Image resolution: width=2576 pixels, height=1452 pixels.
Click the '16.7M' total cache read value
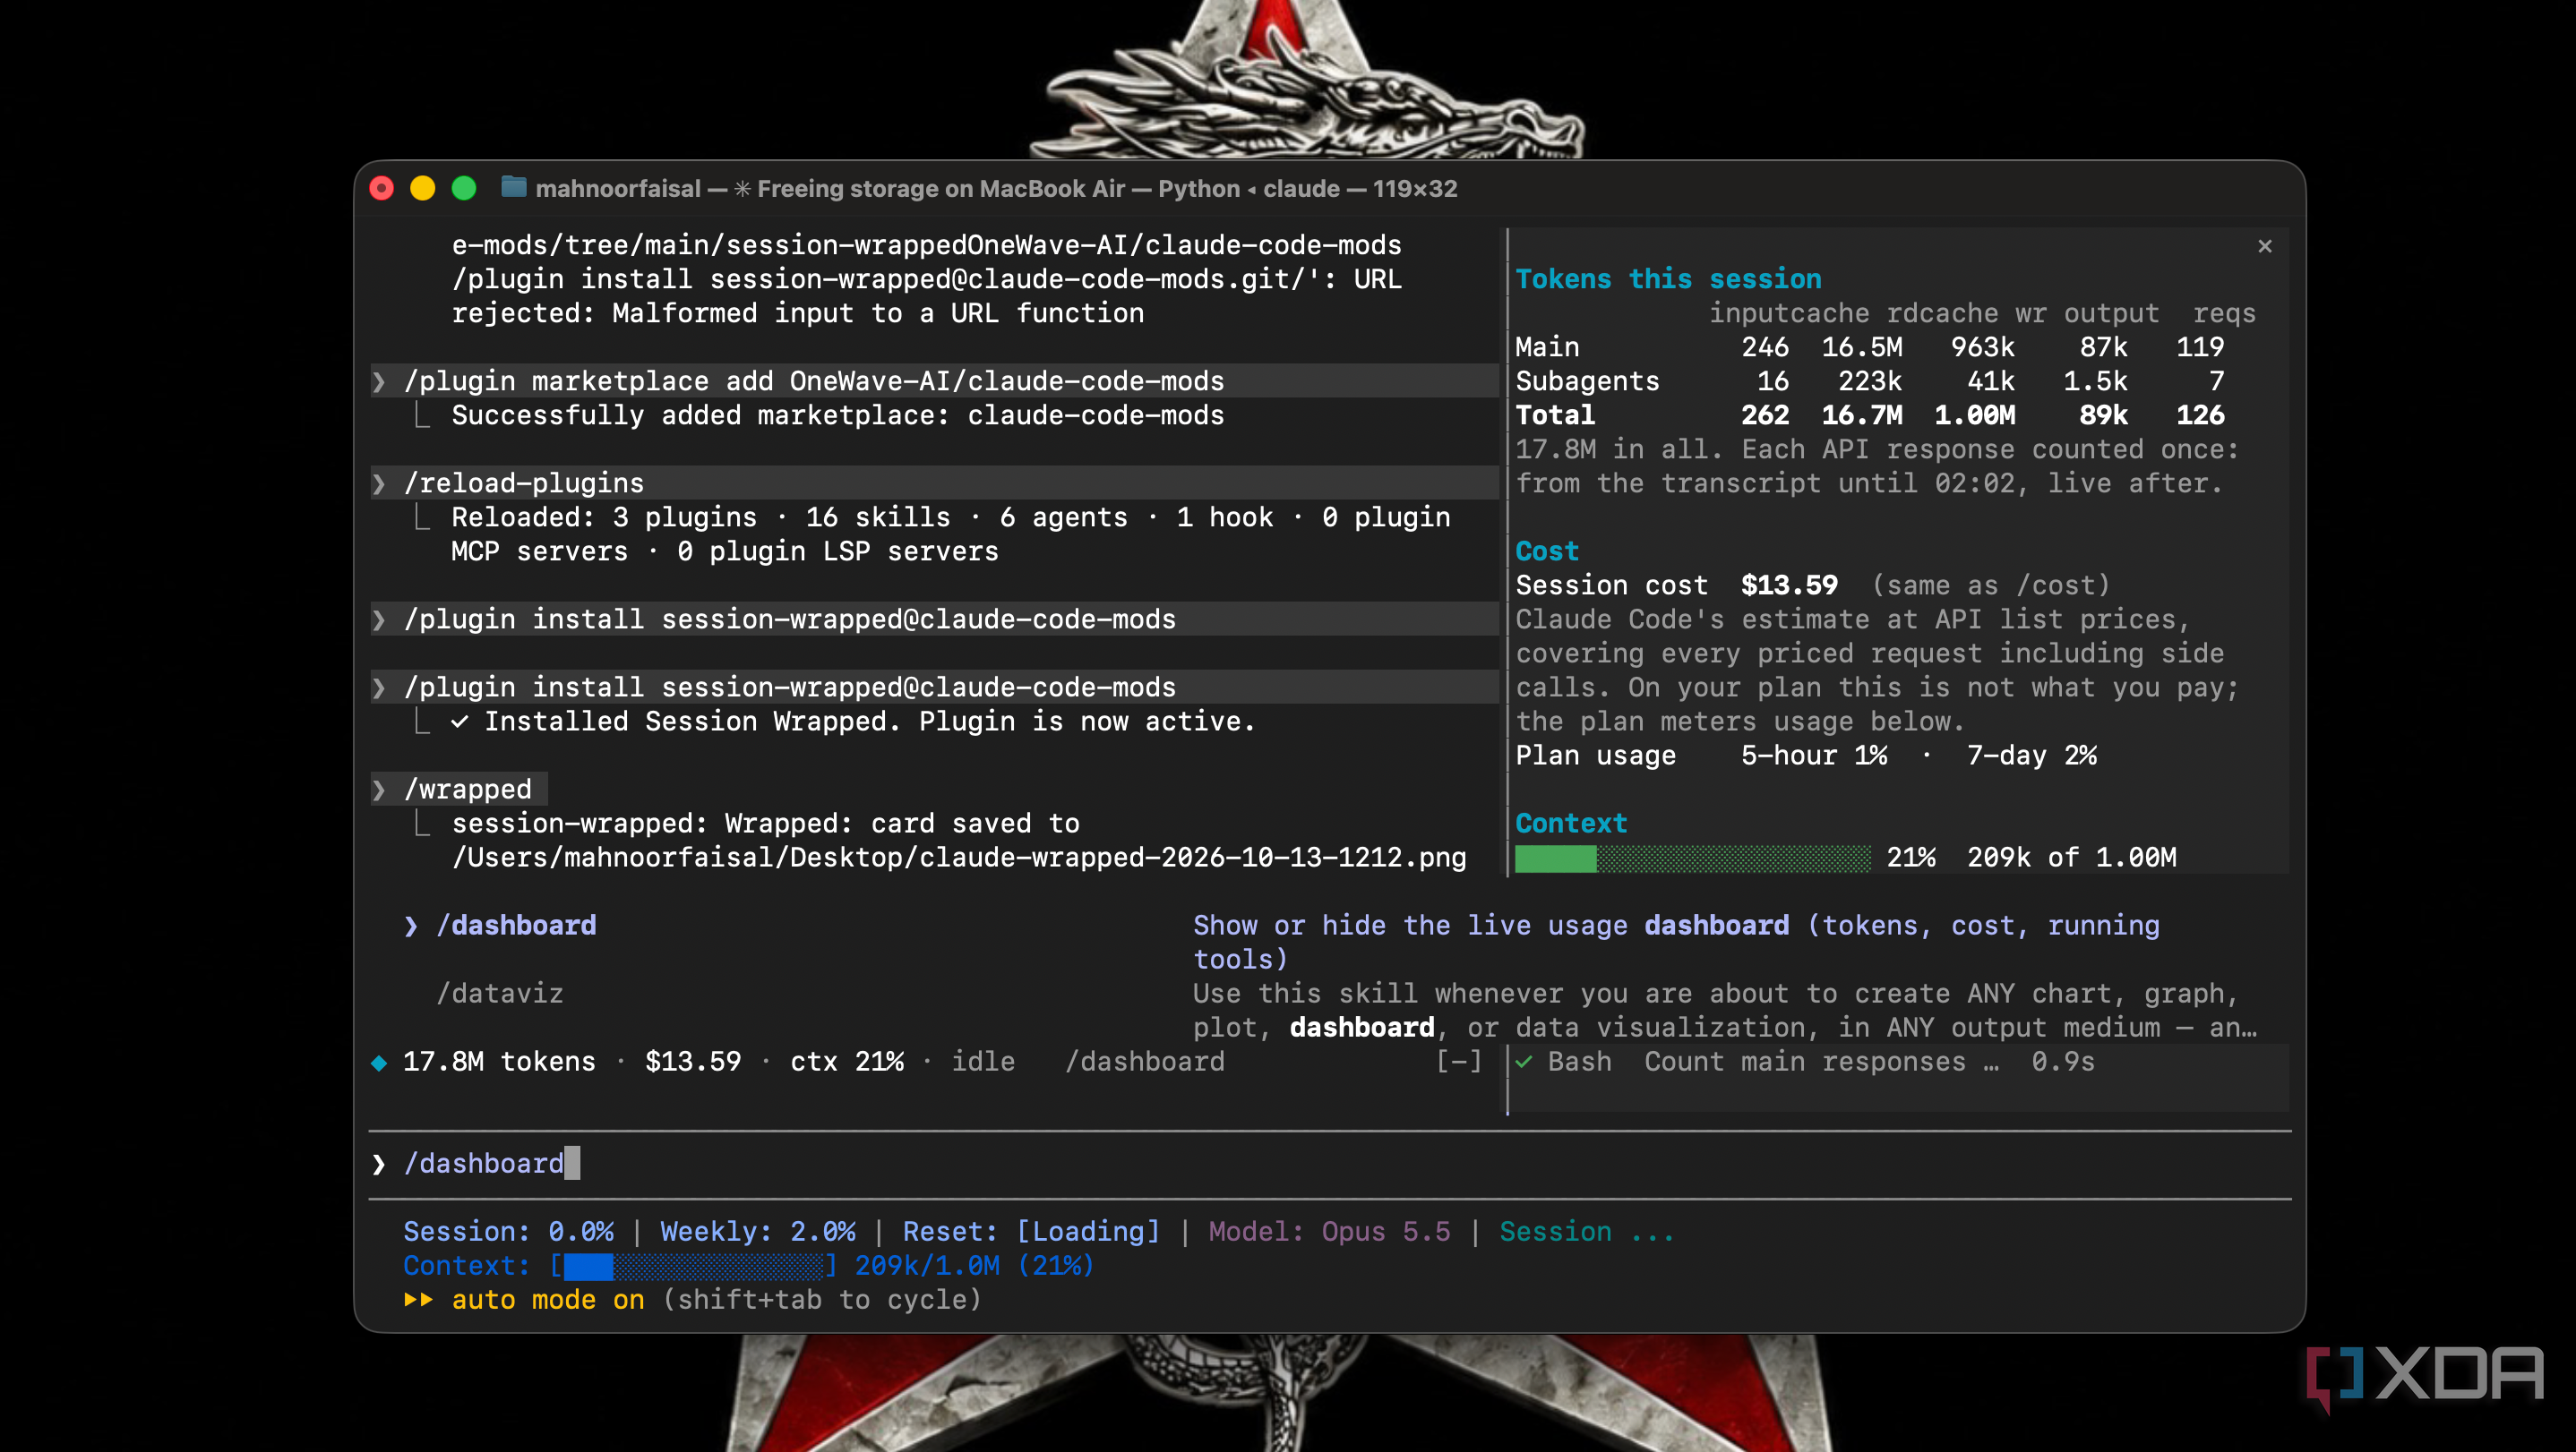[1862, 414]
